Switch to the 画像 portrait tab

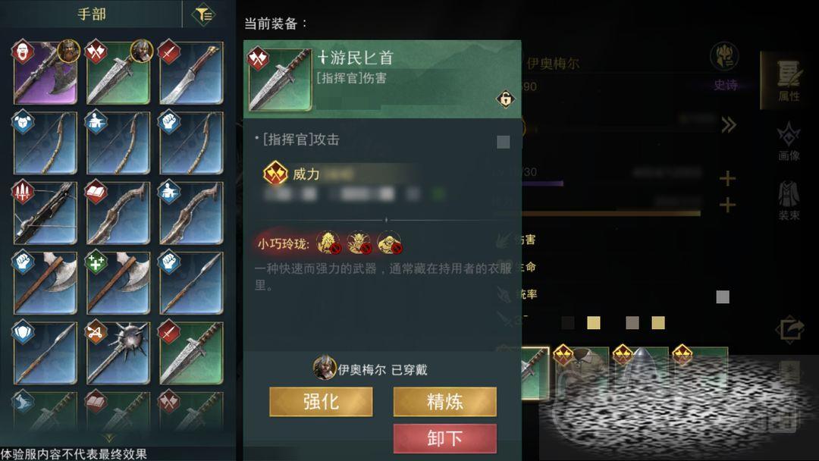(789, 141)
